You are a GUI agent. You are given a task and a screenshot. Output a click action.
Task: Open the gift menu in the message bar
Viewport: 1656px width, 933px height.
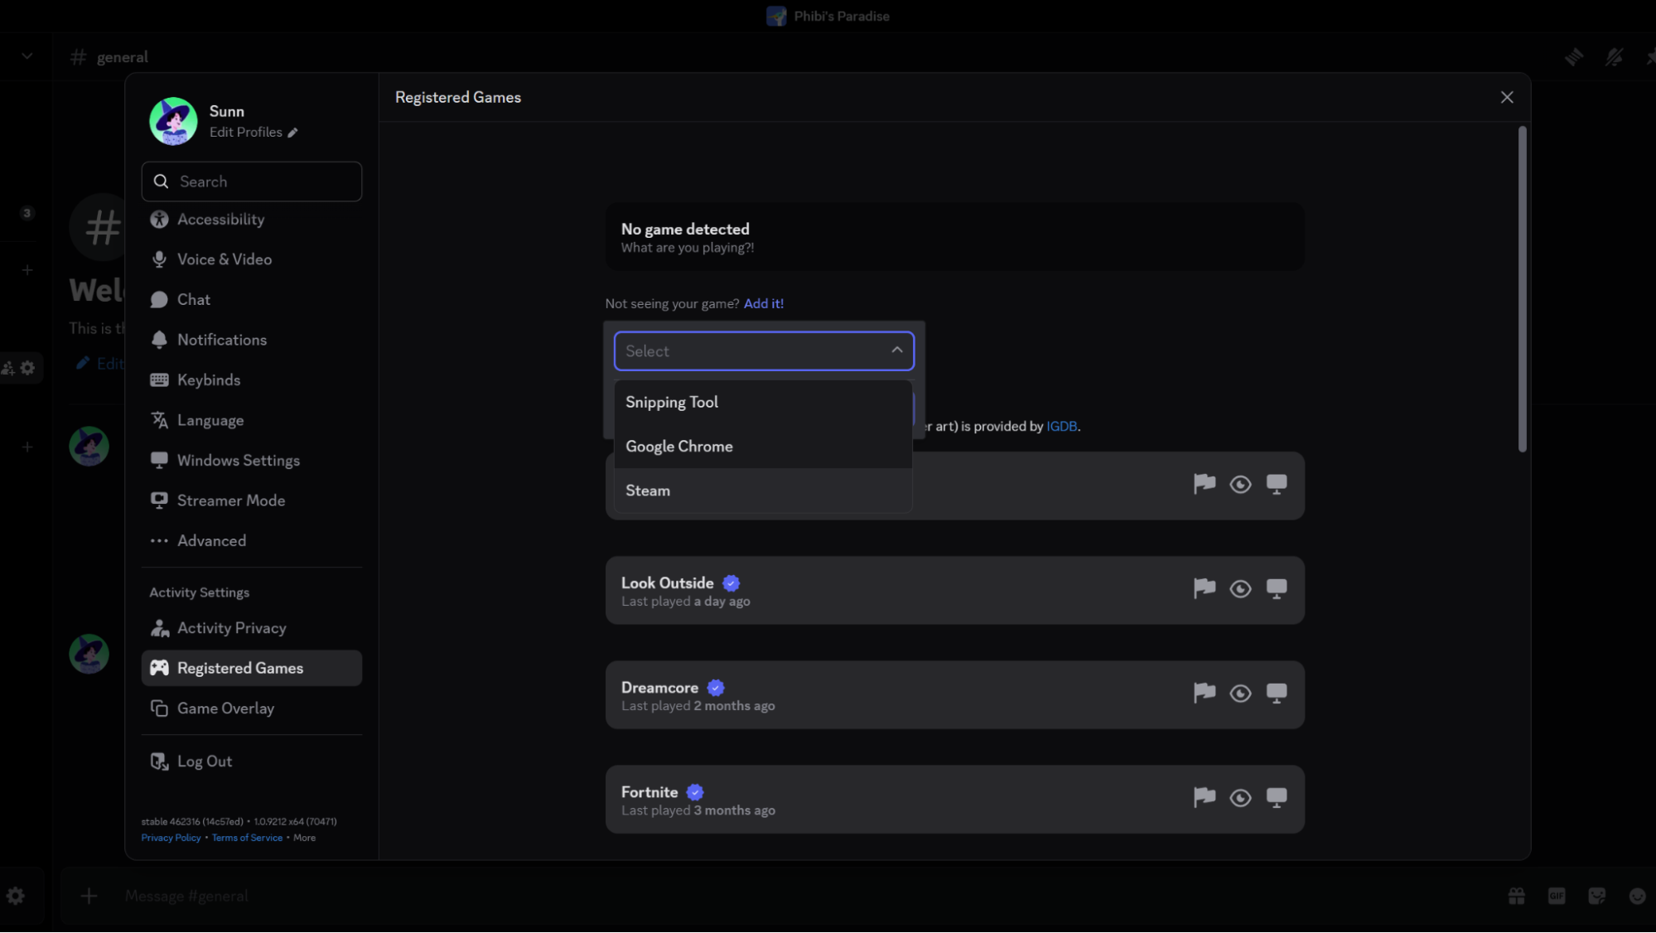click(1516, 896)
